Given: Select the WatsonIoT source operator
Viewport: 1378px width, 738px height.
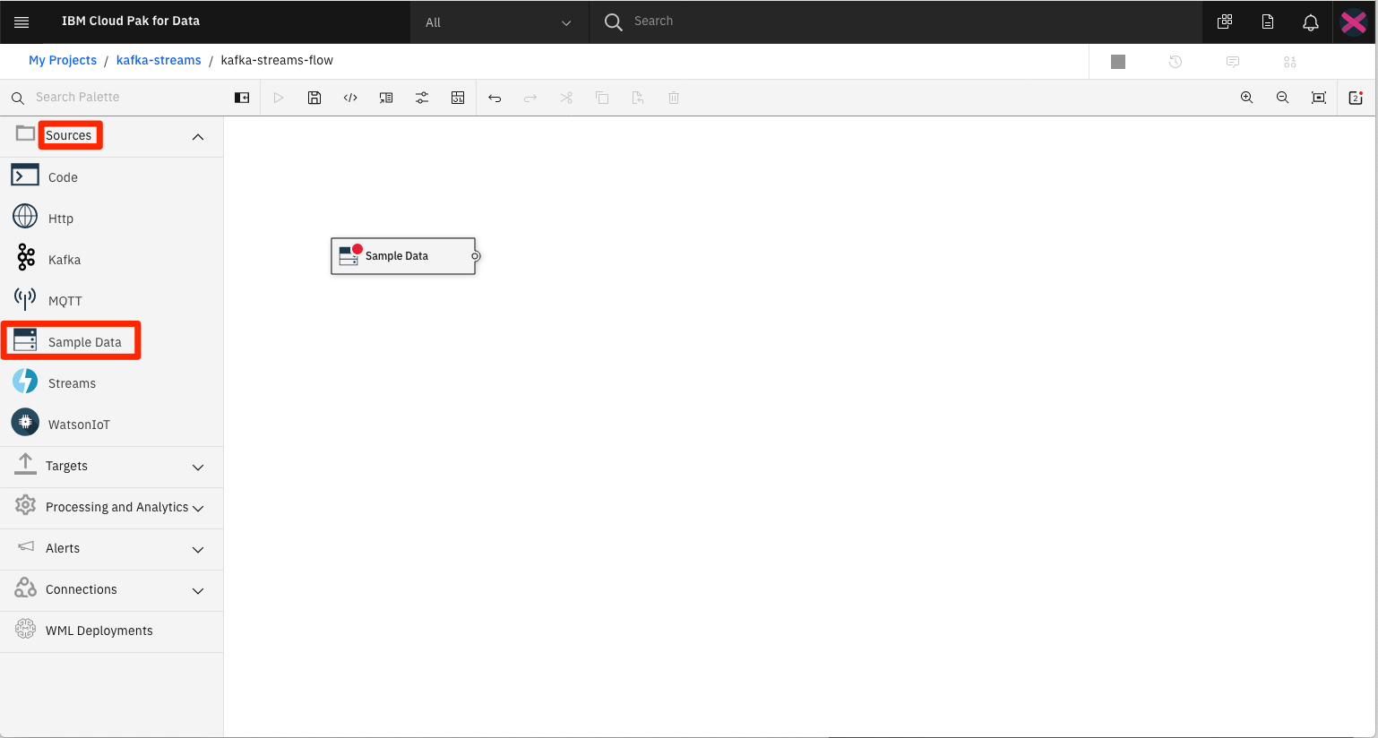Looking at the screenshot, I should [x=112, y=425].
